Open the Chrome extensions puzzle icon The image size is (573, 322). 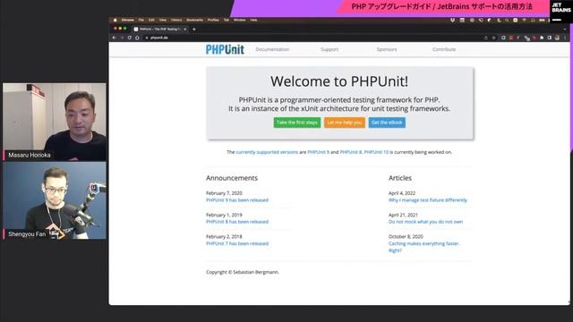pos(542,38)
